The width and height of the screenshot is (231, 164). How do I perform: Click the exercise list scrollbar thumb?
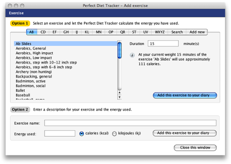[119, 50]
